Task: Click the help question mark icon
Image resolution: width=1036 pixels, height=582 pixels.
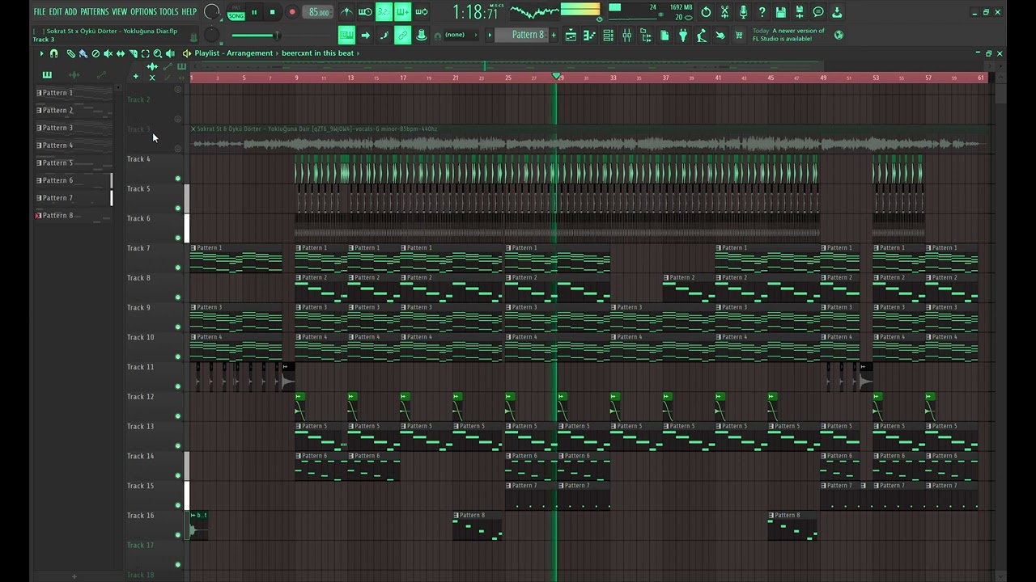Action: (762, 12)
